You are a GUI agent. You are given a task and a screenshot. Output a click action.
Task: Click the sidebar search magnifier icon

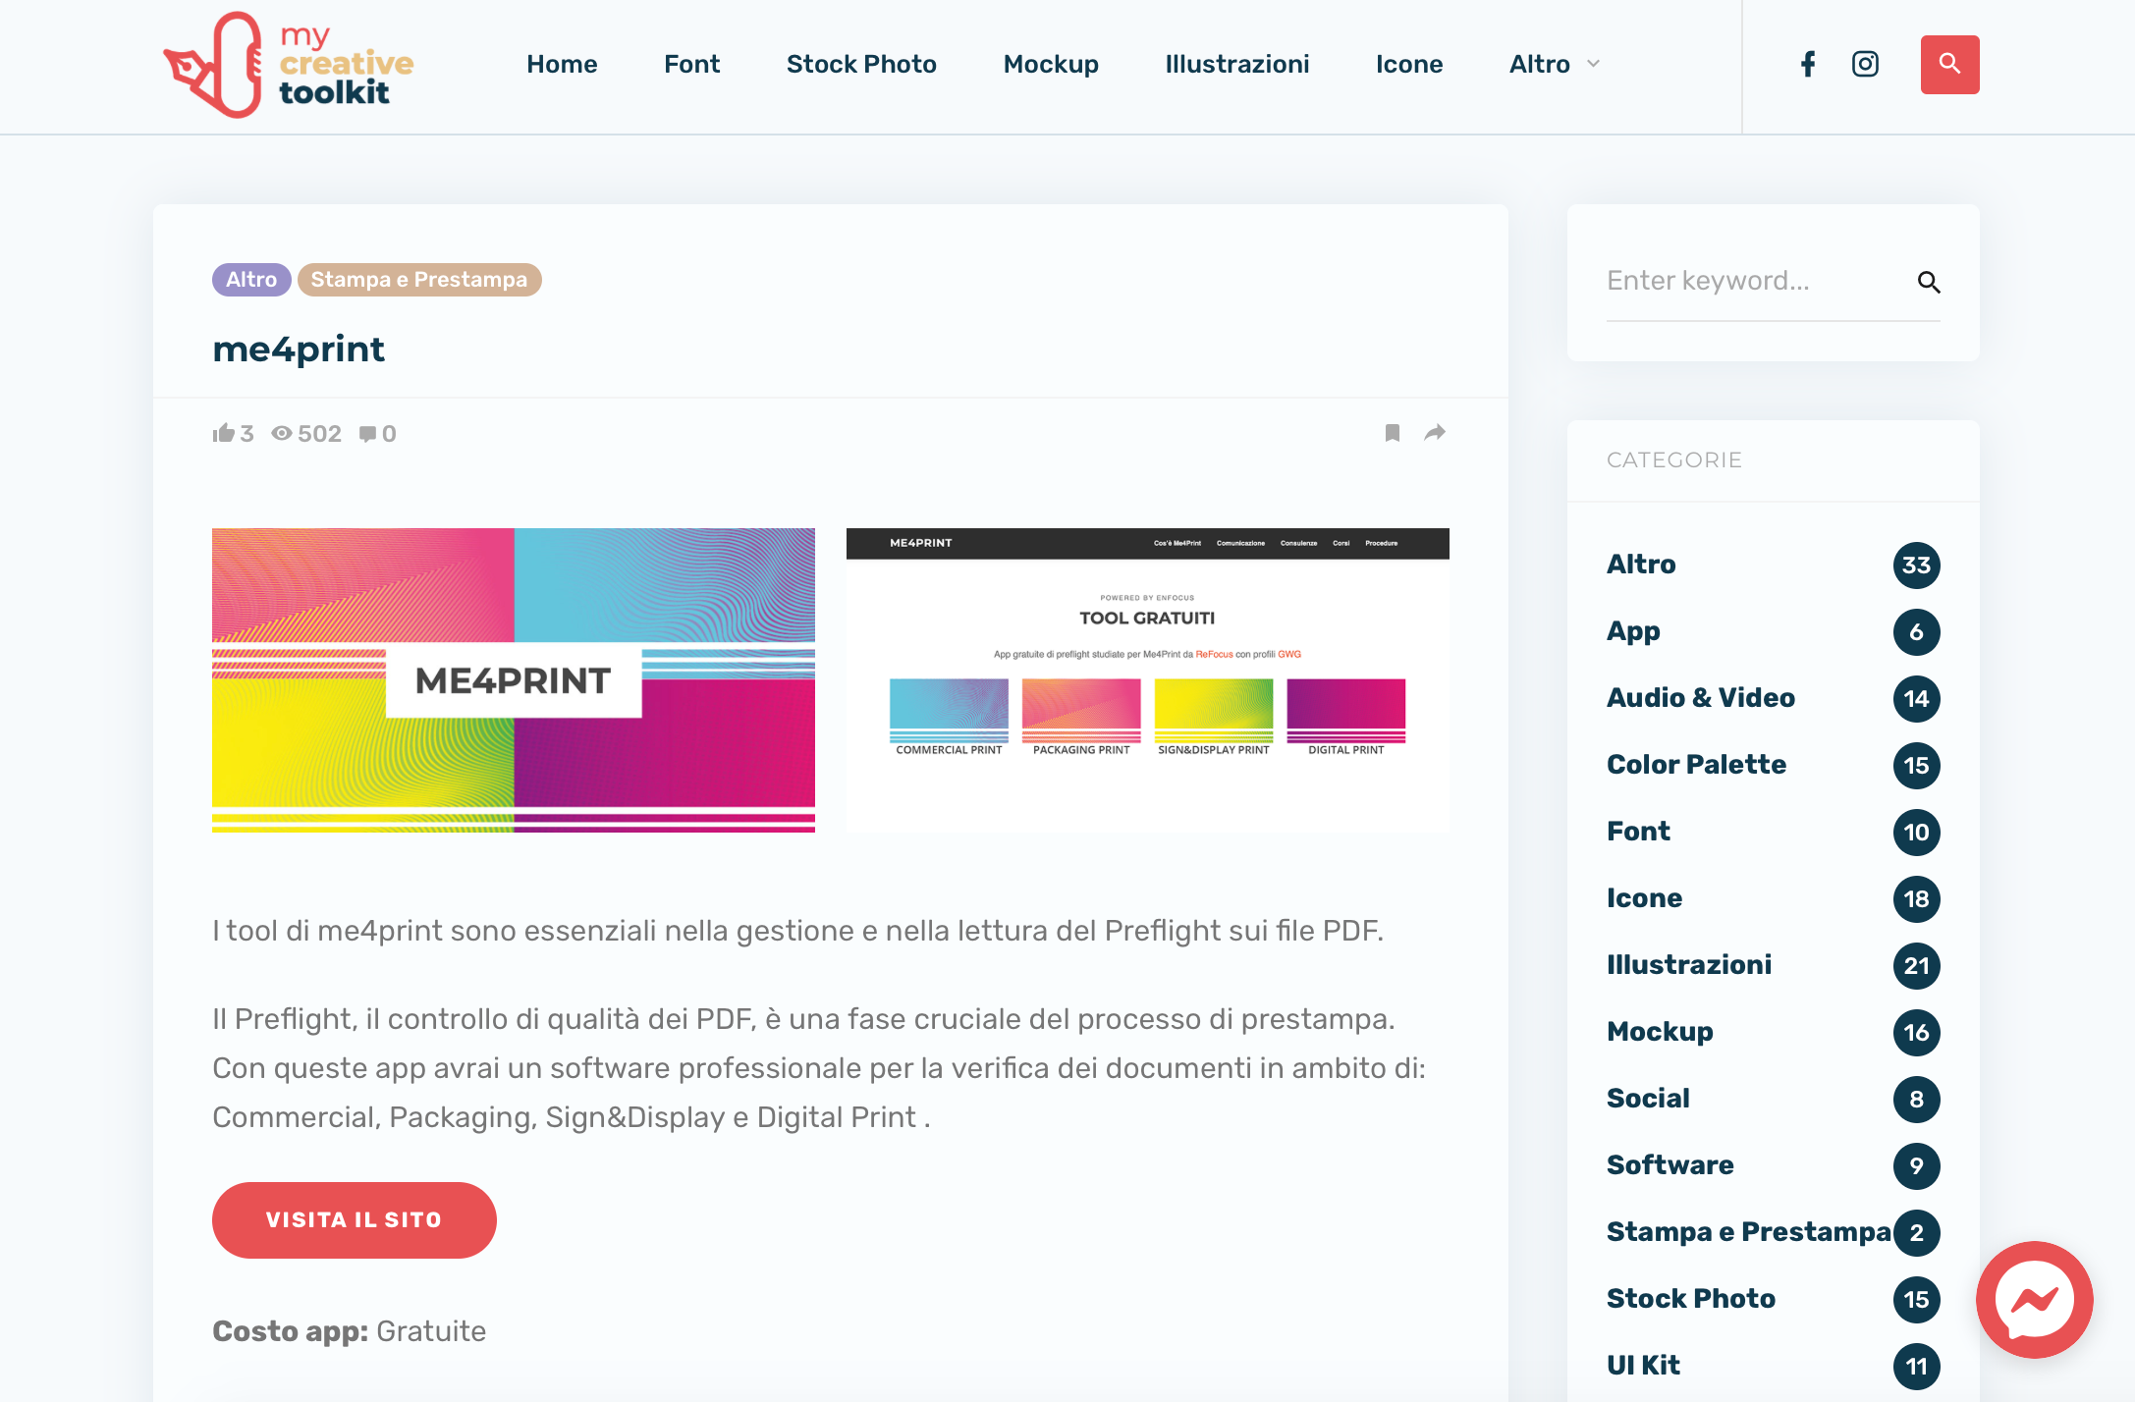coord(1928,283)
